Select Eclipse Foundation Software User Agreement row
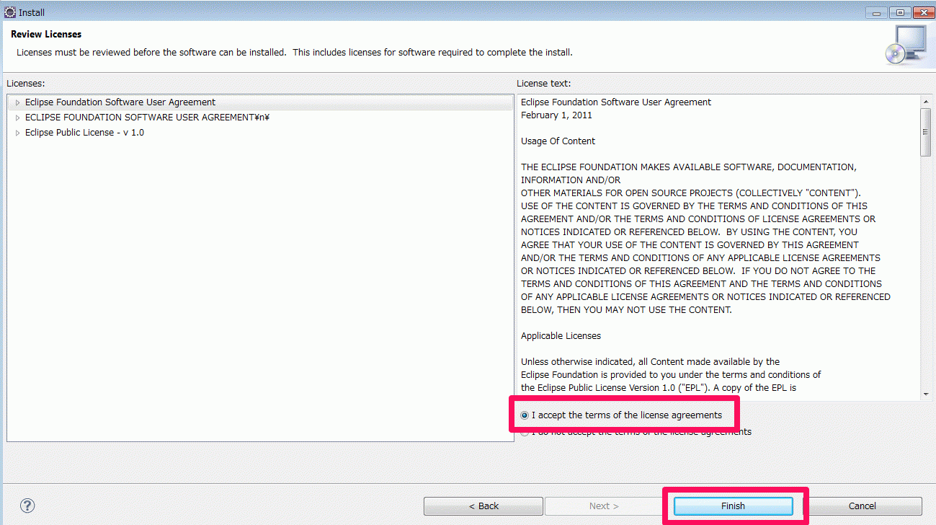The width and height of the screenshot is (936, 525). (x=259, y=102)
